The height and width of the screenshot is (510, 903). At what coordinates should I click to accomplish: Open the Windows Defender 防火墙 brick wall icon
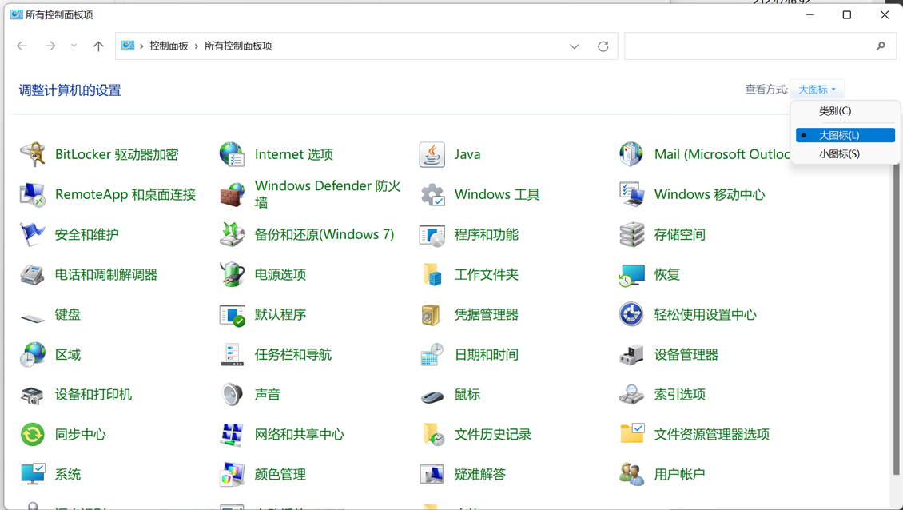point(232,194)
